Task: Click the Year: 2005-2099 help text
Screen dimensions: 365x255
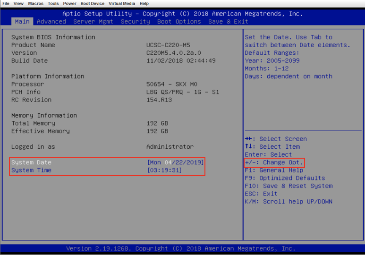Action: pos(272,60)
